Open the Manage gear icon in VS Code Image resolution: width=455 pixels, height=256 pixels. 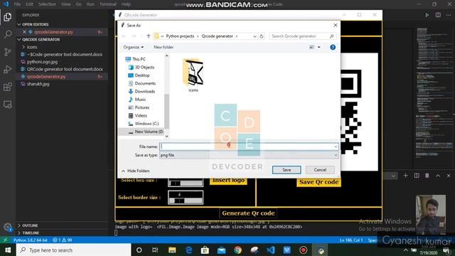(8, 228)
